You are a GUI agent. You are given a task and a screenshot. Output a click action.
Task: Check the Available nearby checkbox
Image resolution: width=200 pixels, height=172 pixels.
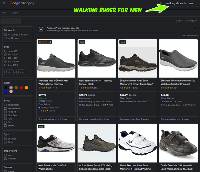pyautogui.click(x=5, y=35)
